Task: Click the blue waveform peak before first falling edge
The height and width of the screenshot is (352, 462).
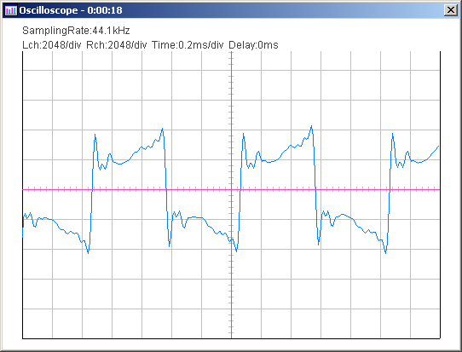Action: click(162, 129)
